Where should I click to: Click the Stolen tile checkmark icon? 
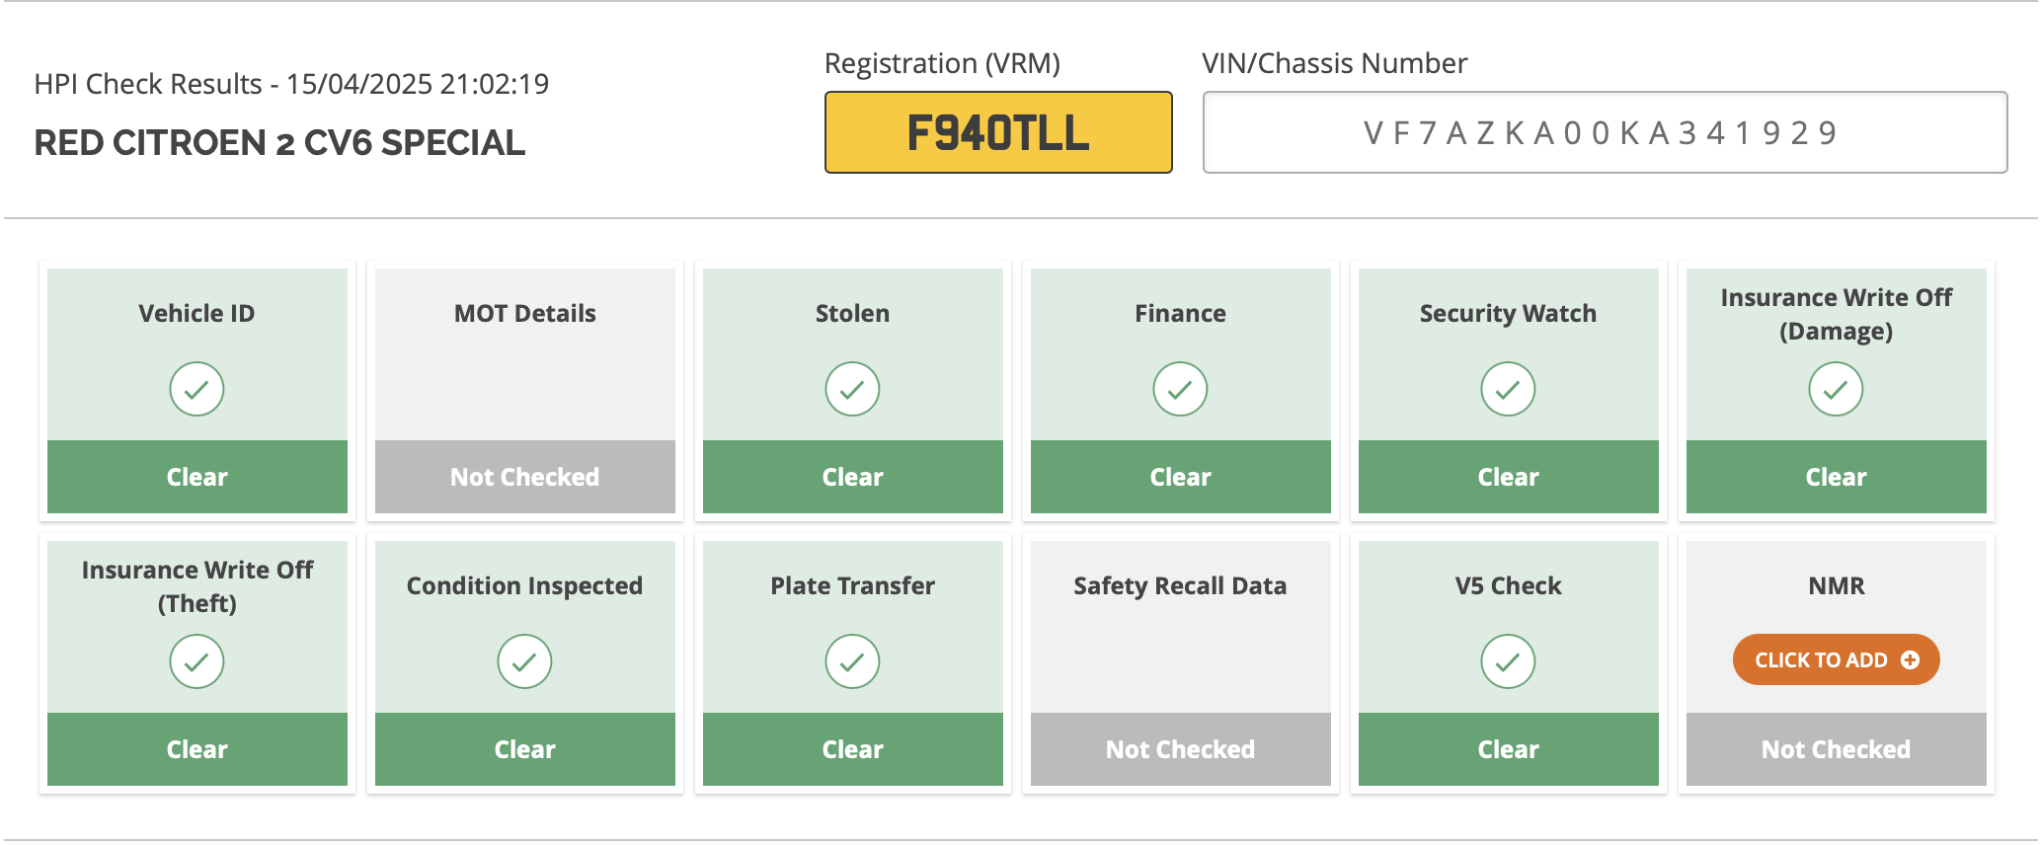852,389
